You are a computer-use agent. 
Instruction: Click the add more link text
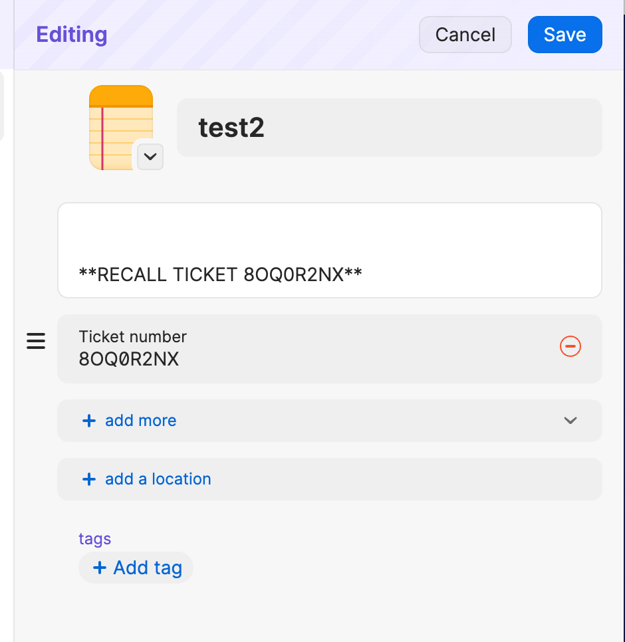coord(140,421)
